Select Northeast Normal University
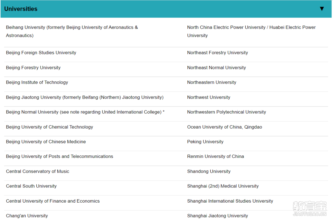 click(x=216, y=68)
